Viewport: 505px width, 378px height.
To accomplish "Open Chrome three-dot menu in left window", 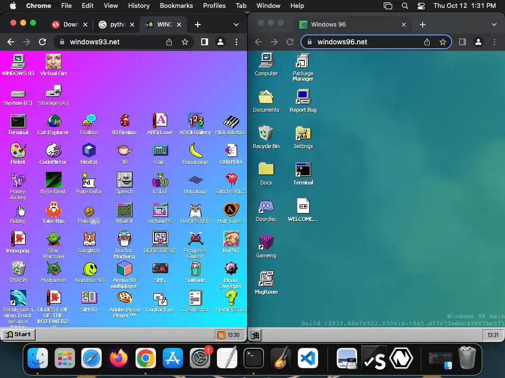I will (236, 42).
